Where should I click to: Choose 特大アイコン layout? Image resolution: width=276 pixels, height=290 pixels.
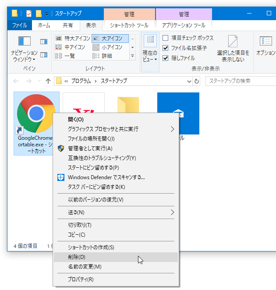tap(73, 39)
